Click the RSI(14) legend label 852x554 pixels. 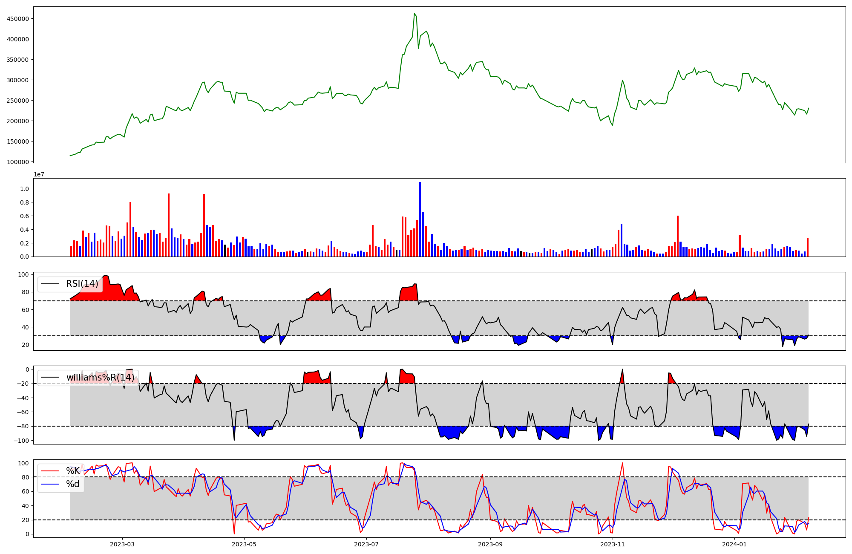tap(82, 284)
